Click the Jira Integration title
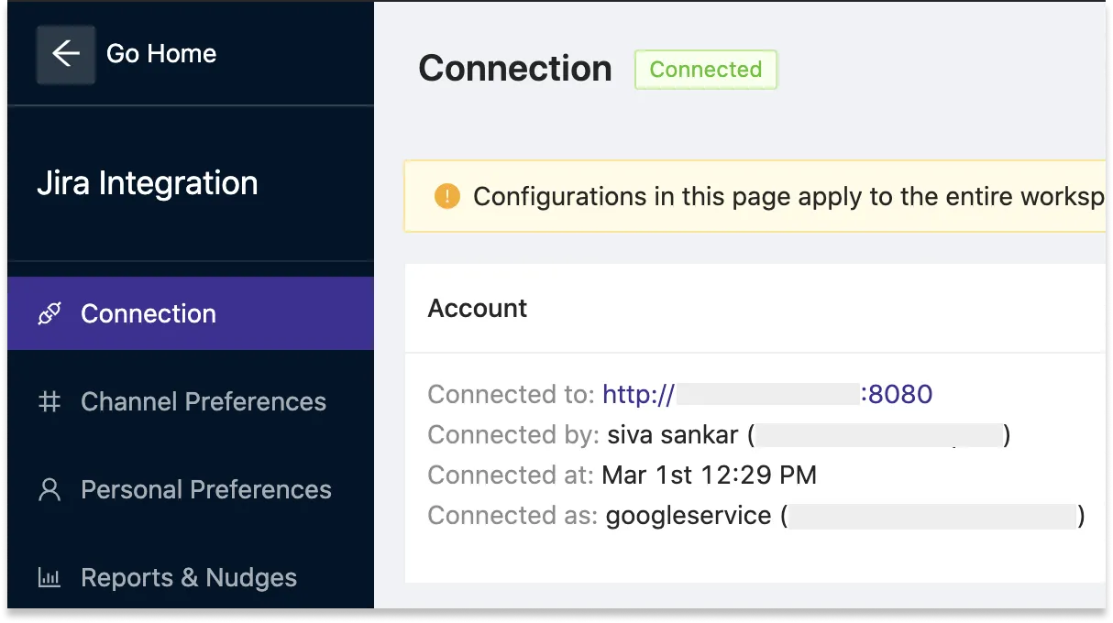The height and width of the screenshot is (623, 1113). click(x=148, y=183)
